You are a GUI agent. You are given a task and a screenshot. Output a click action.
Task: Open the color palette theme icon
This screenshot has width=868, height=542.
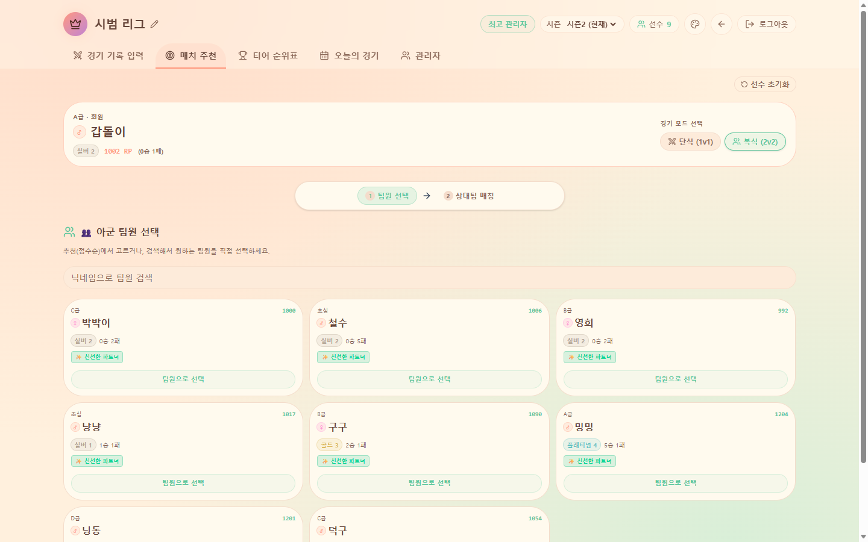point(695,24)
